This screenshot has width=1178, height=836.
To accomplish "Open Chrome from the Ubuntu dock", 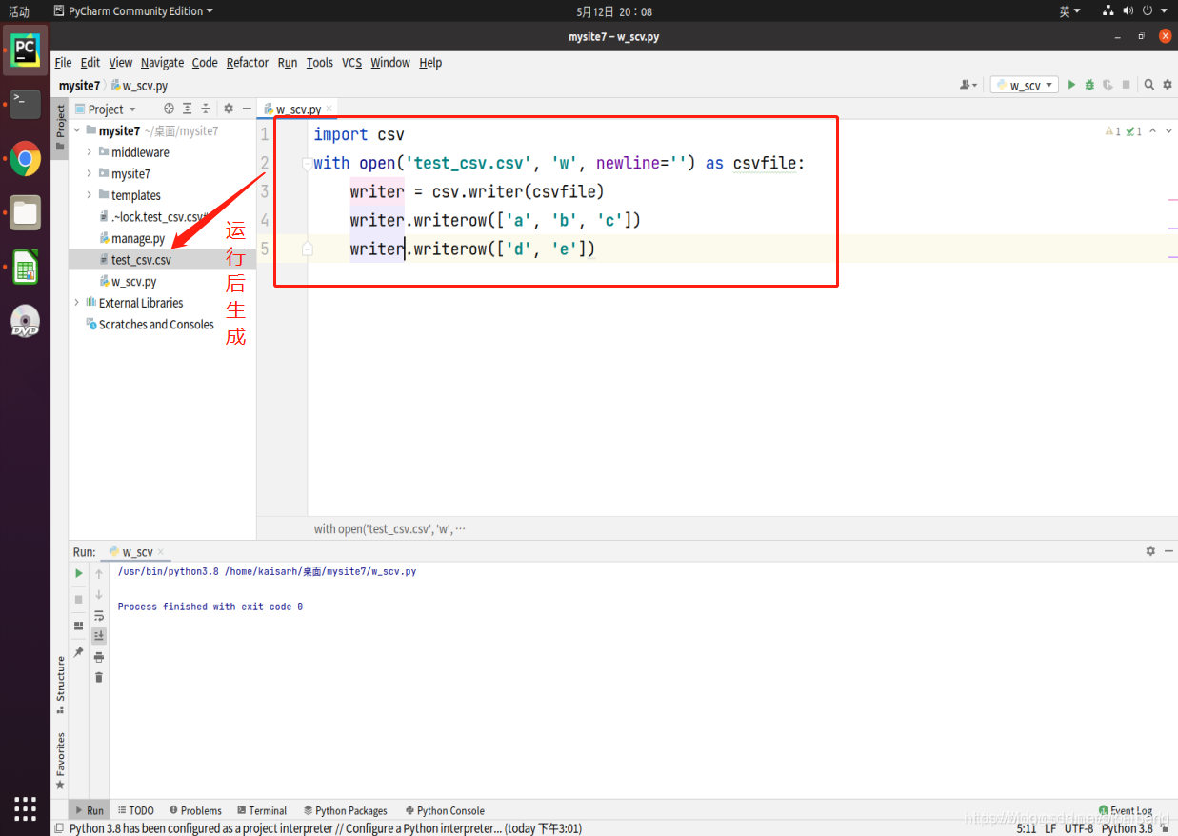I will [26, 159].
